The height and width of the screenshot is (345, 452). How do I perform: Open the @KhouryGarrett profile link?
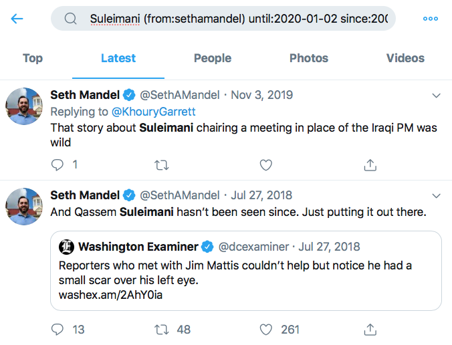click(154, 111)
